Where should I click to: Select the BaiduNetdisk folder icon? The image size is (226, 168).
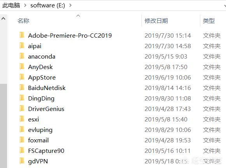[22, 88]
